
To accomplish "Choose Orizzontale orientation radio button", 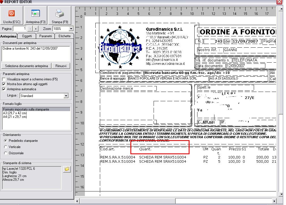I will (x=6, y=153).
